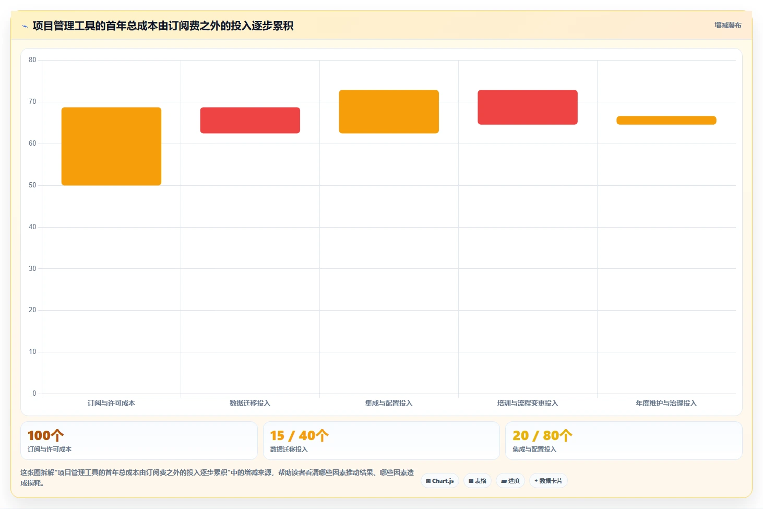Screen dimensions: 763x509
Task: Click the y-axis value 50
Action: click(x=32, y=185)
